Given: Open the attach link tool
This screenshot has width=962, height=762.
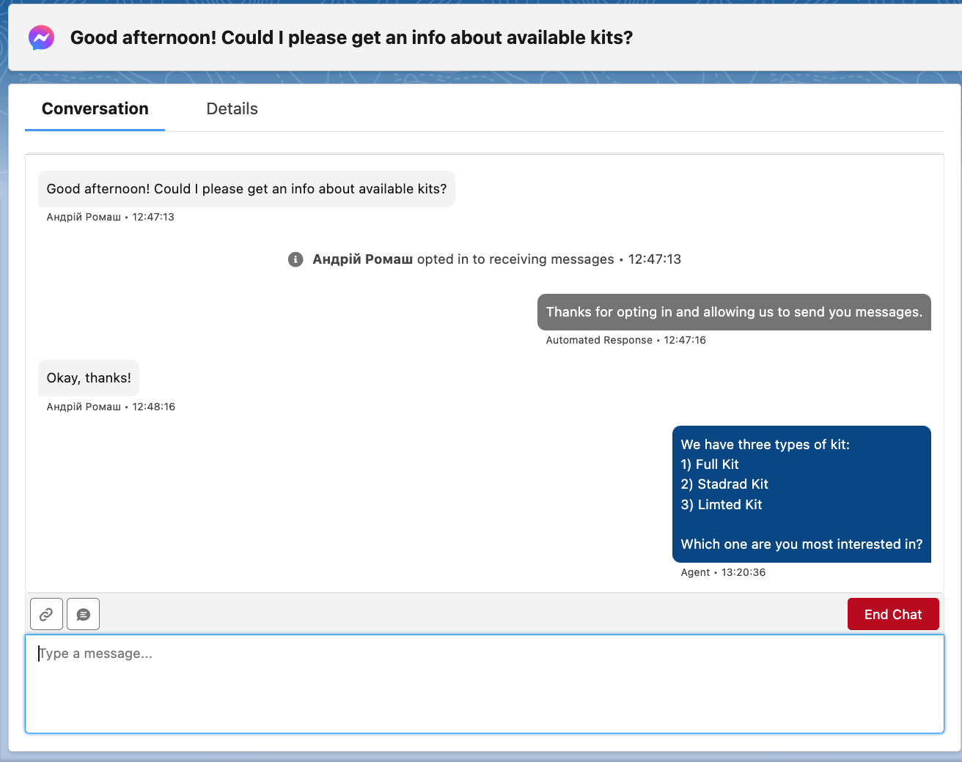Looking at the screenshot, I should pos(46,614).
